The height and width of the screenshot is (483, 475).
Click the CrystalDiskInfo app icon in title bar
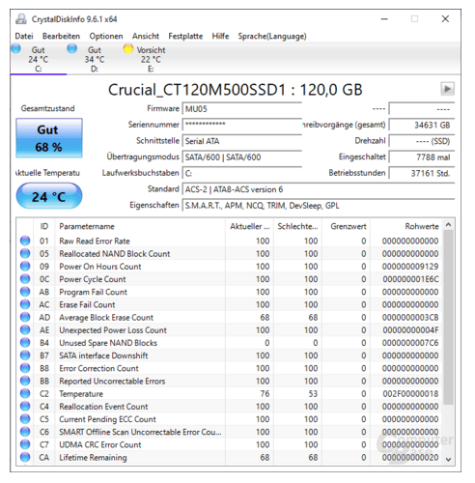(x=21, y=19)
